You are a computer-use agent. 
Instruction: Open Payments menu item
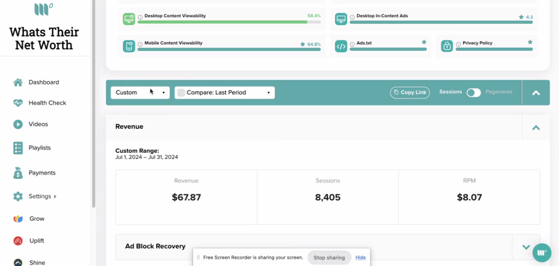[42, 173]
